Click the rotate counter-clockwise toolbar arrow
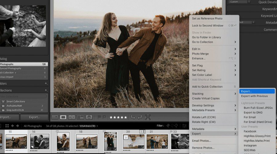The image size is (277, 154). tap(133, 117)
